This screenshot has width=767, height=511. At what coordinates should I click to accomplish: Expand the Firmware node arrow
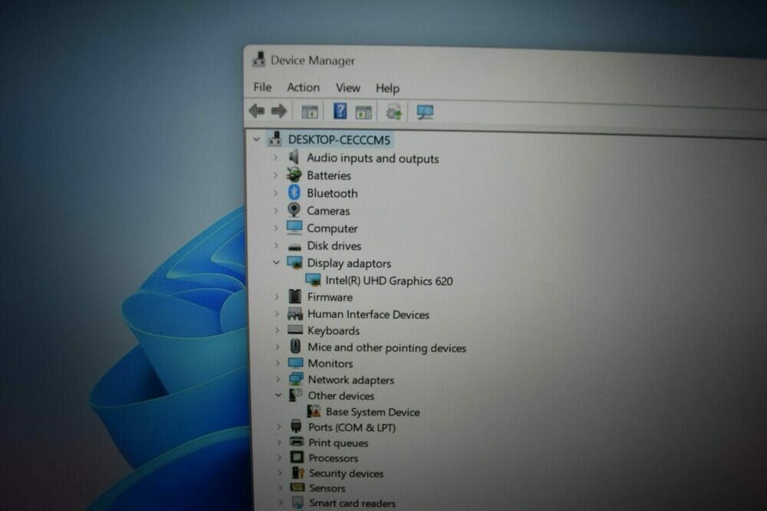click(276, 296)
